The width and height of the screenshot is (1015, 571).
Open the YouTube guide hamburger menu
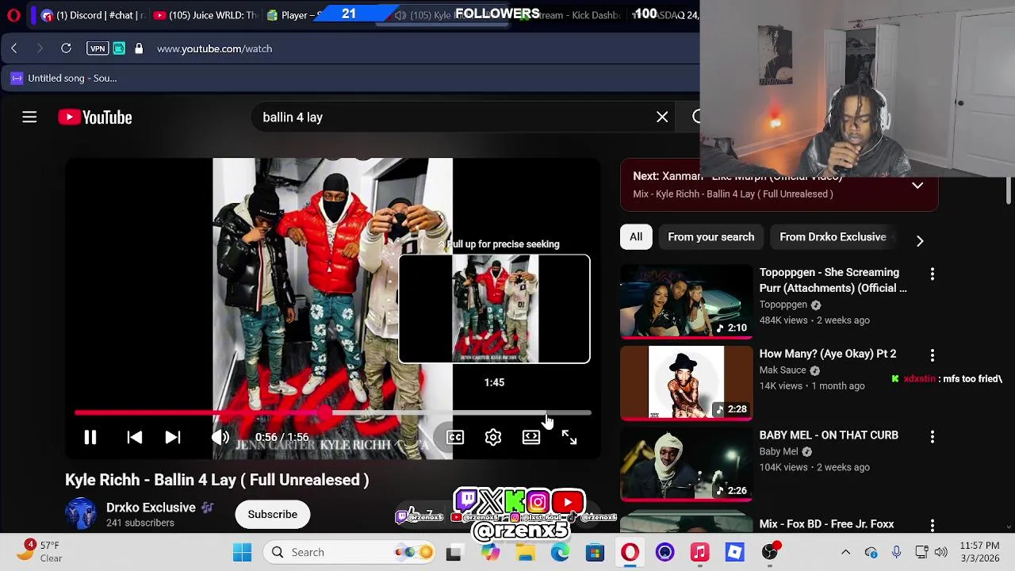point(29,117)
